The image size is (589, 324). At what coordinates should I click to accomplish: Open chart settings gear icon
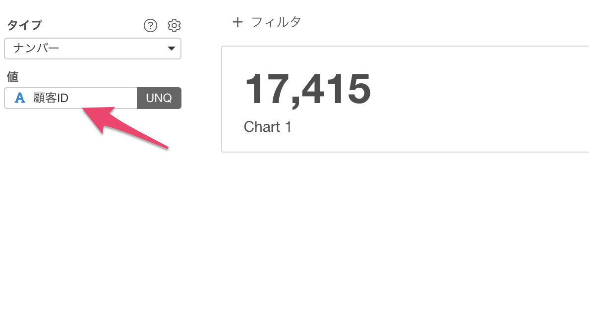(x=174, y=26)
